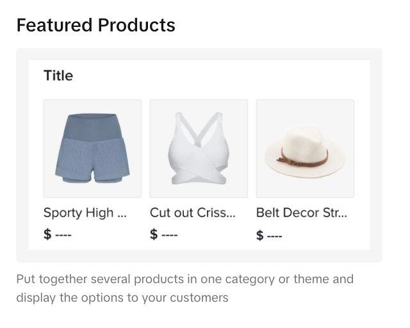Select the "Belt Decor Str" product name
Screen dimensions: 410x328
[x=294, y=213]
